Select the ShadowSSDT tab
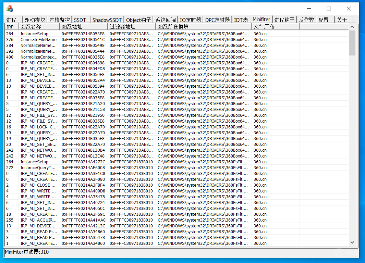 (107, 20)
